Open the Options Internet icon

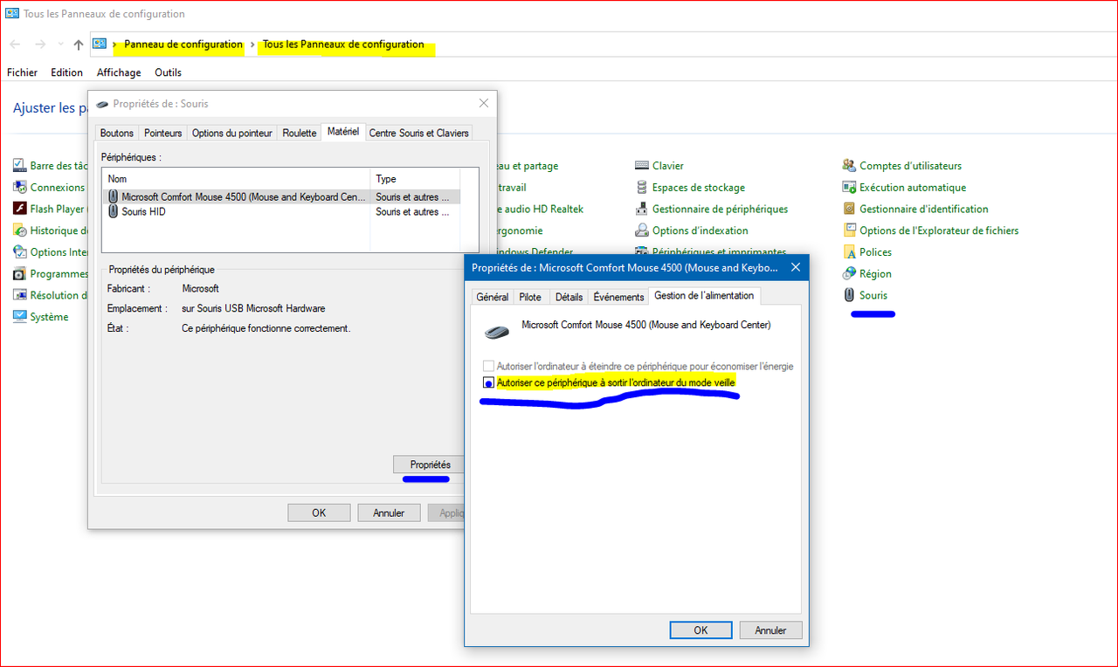[x=21, y=252]
